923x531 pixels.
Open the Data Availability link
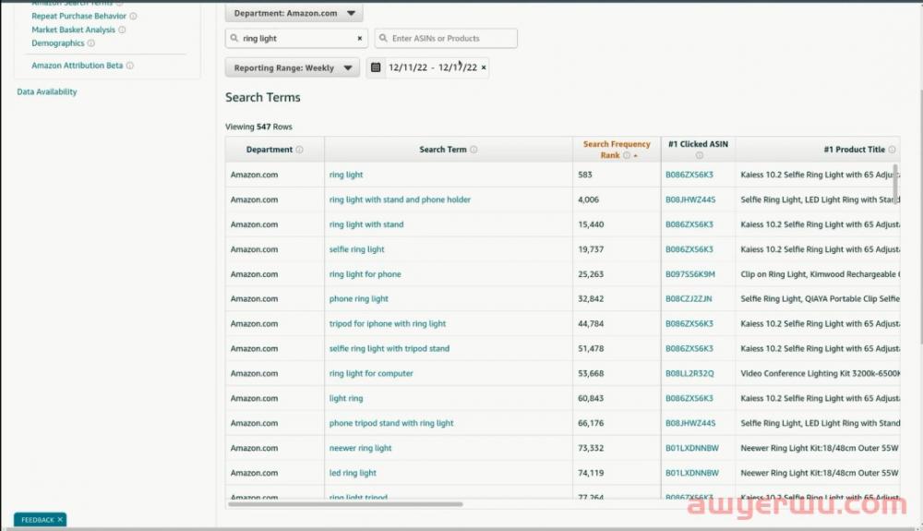pyautogui.click(x=47, y=91)
